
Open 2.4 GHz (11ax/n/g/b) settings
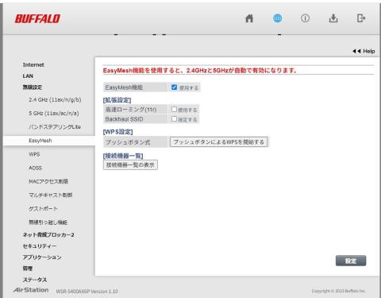tap(55, 100)
